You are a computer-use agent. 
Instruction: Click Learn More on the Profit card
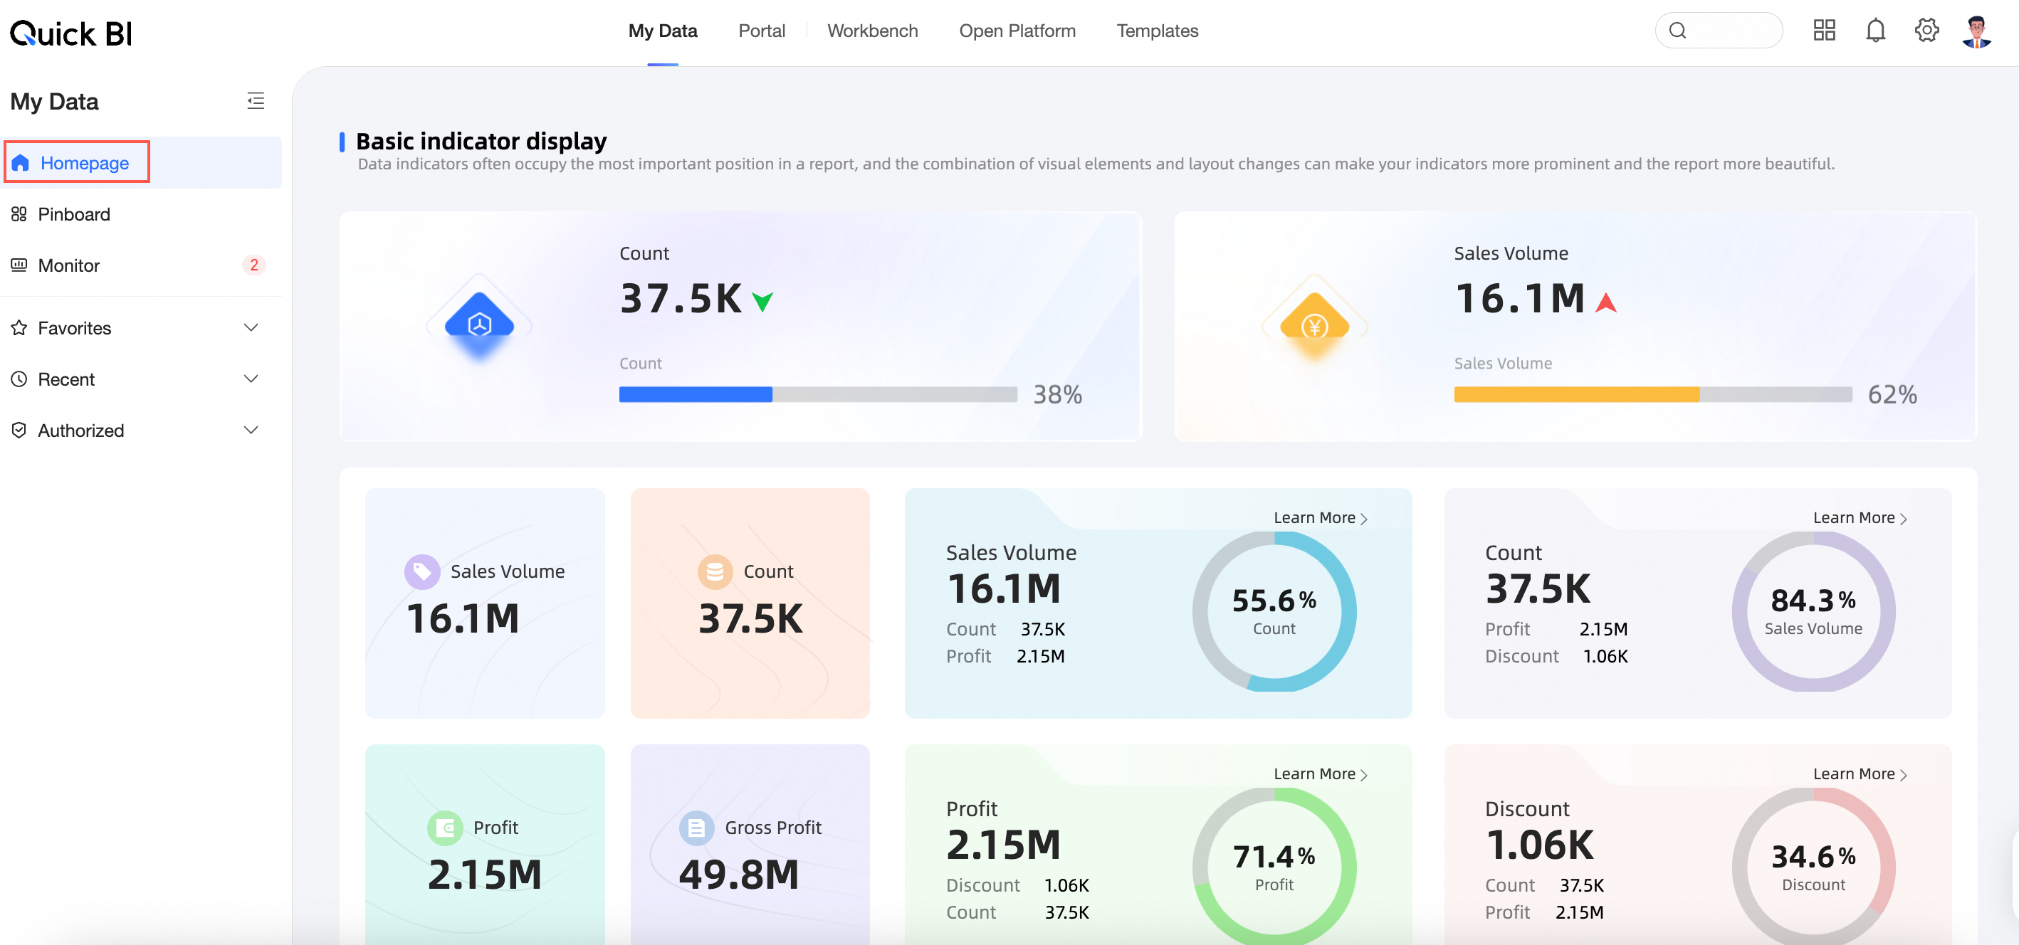click(1321, 774)
